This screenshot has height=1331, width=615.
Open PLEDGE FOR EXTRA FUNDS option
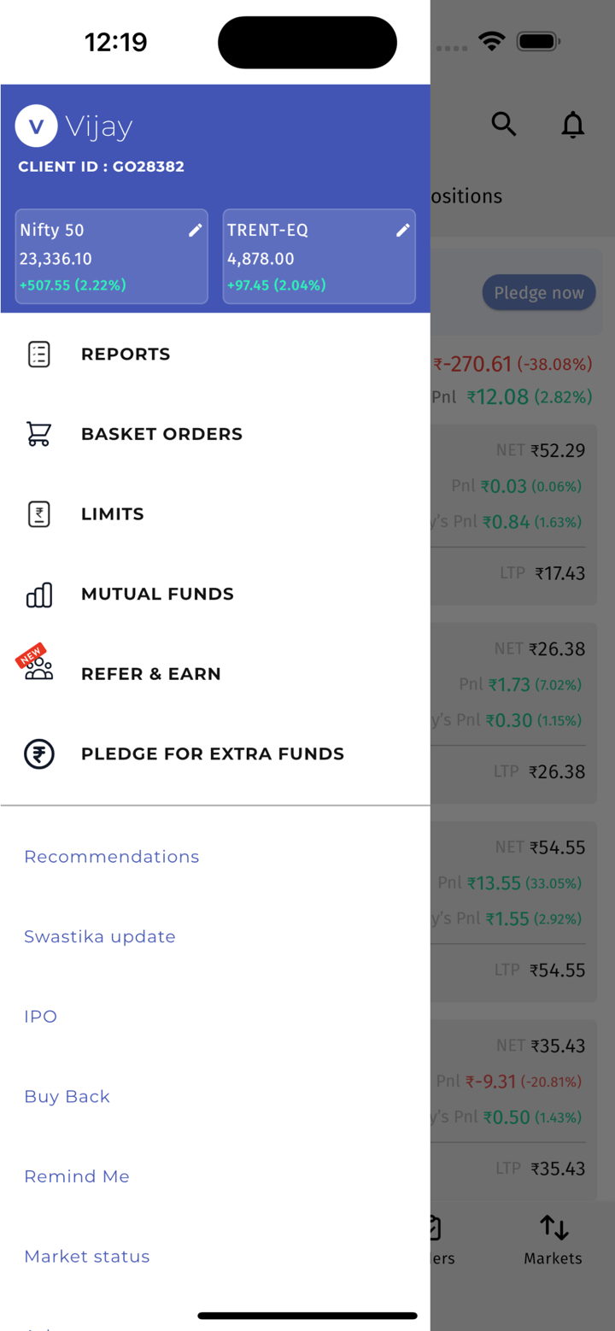tap(212, 753)
